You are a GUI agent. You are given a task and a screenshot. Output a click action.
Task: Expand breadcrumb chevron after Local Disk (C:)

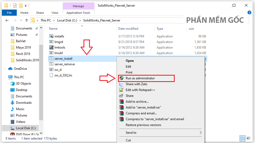tap(80, 20)
